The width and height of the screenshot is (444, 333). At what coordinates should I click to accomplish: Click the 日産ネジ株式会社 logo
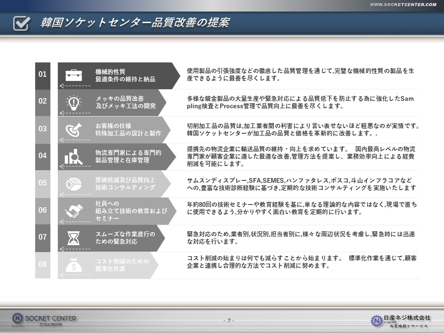point(401,320)
